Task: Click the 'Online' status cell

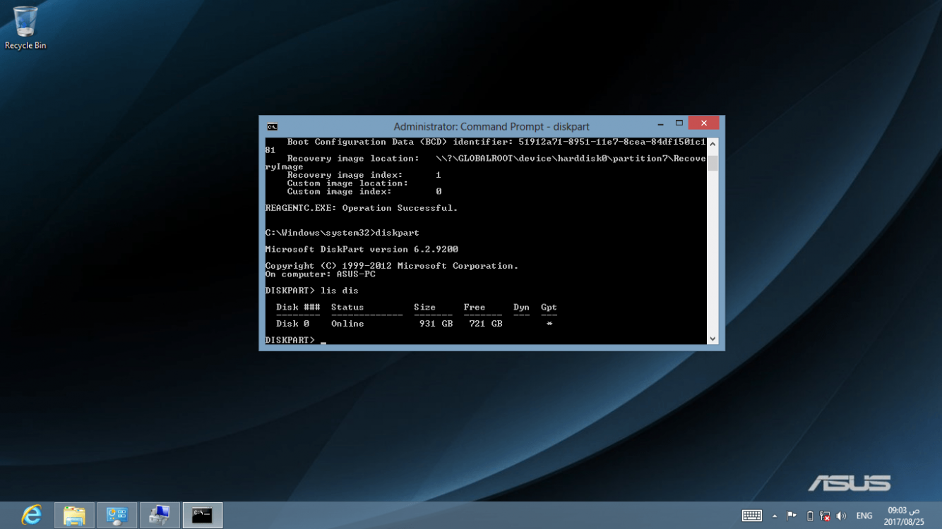Action: 347,324
